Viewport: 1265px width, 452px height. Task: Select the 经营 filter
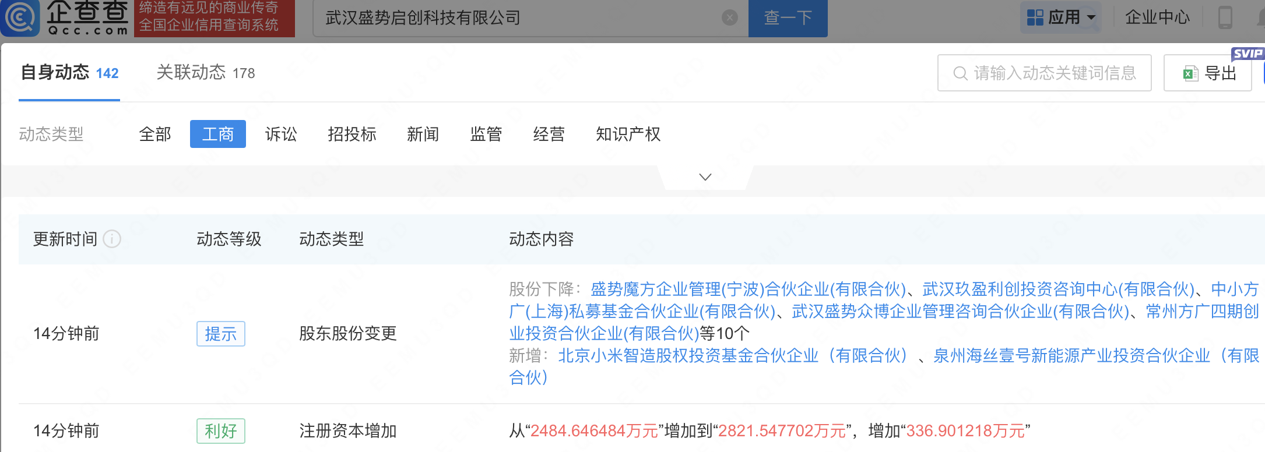549,135
